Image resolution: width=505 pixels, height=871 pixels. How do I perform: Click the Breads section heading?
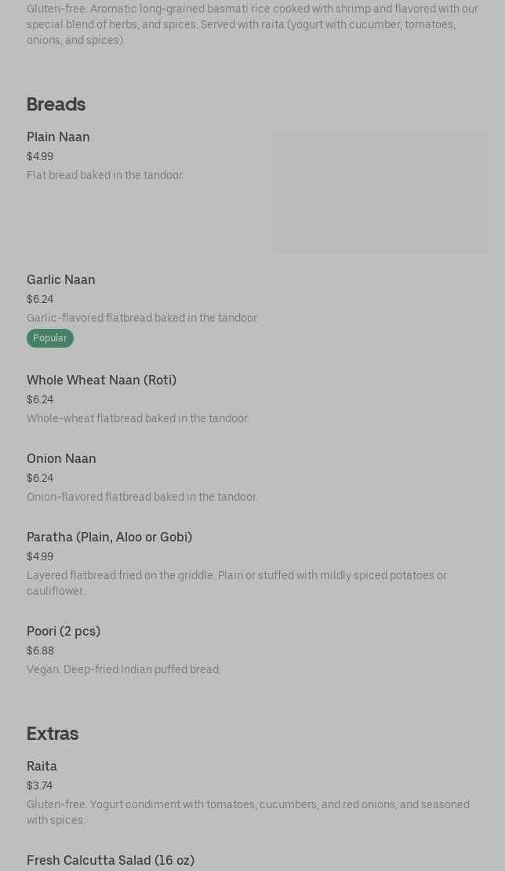(x=56, y=104)
